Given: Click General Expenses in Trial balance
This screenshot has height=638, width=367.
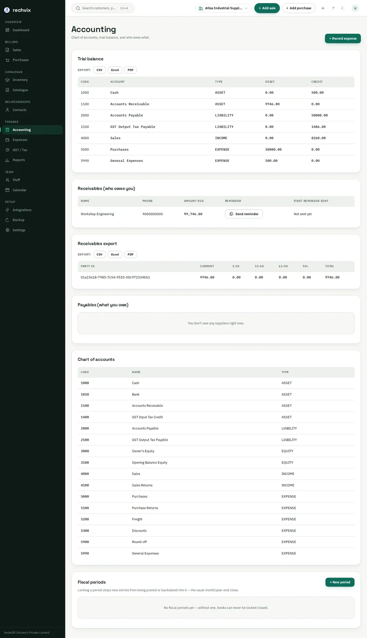Looking at the screenshot, I should coord(127,161).
